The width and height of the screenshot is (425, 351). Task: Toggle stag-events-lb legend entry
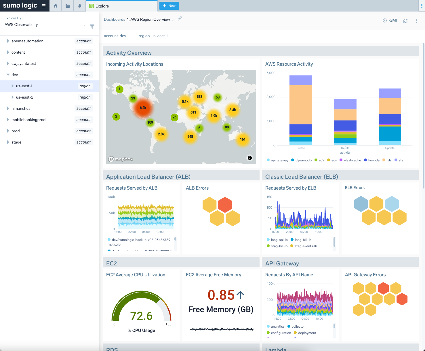[x=304, y=246]
